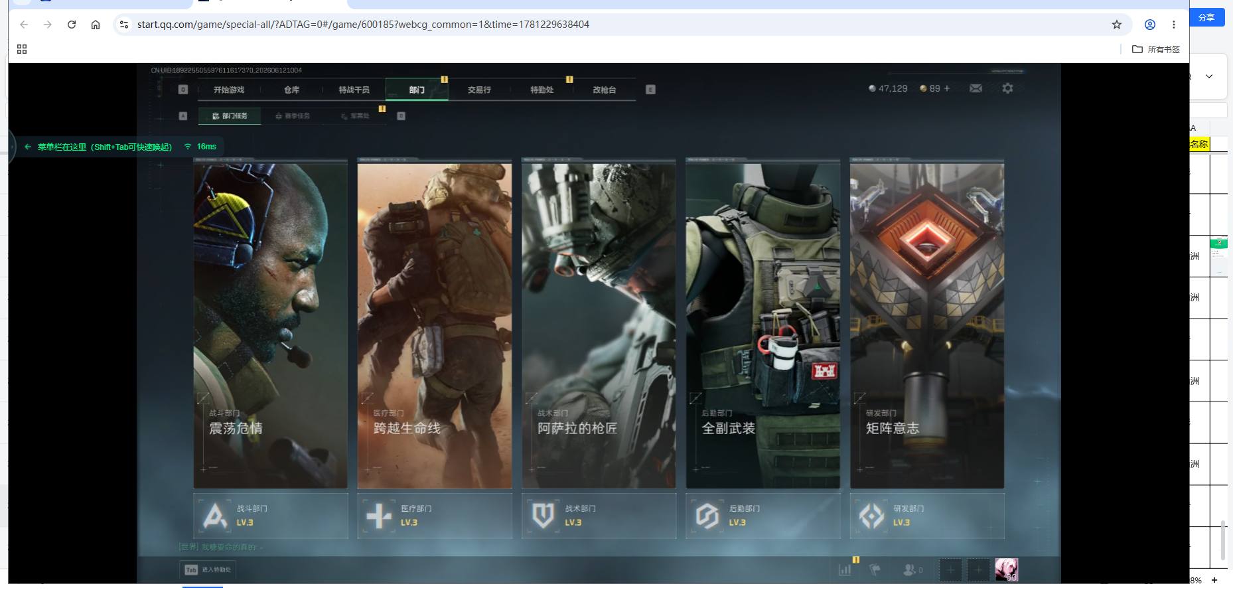
Task: Click the E key hint right of 改枪台
Action: [x=650, y=90]
